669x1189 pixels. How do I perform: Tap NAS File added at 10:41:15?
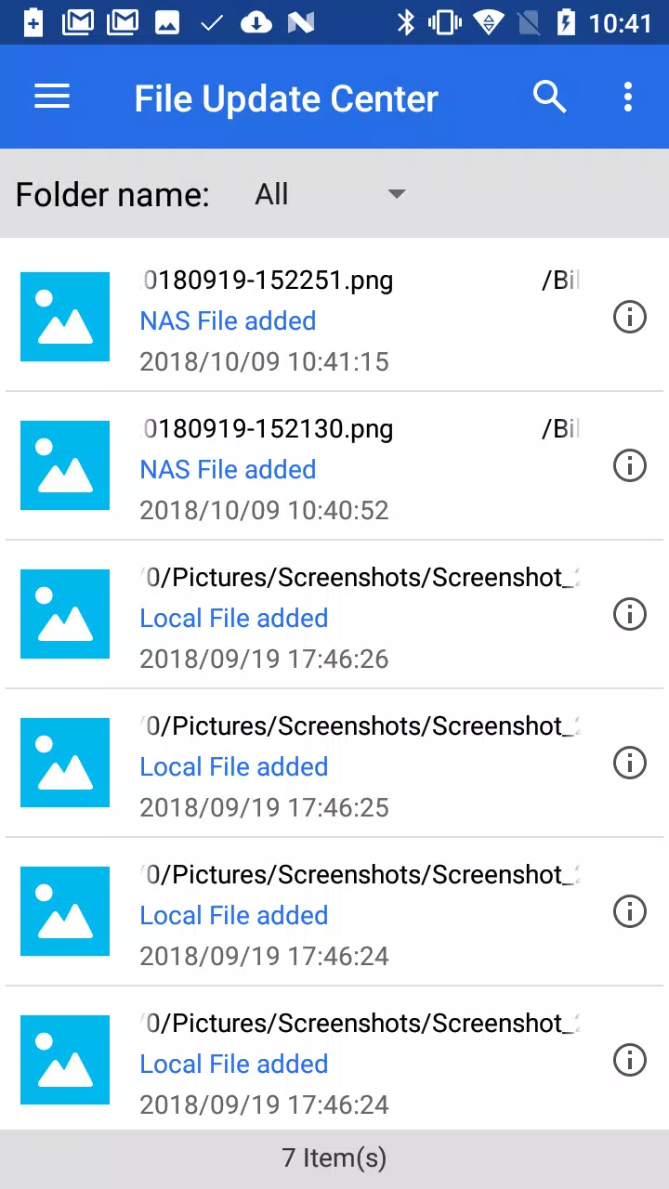click(x=228, y=320)
